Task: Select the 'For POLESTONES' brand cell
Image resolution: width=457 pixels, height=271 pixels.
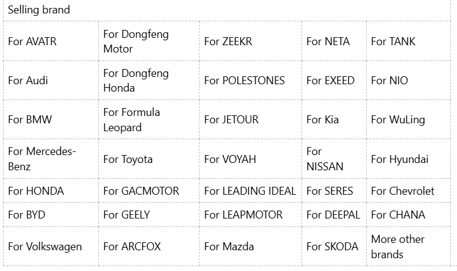Action: point(244,81)
